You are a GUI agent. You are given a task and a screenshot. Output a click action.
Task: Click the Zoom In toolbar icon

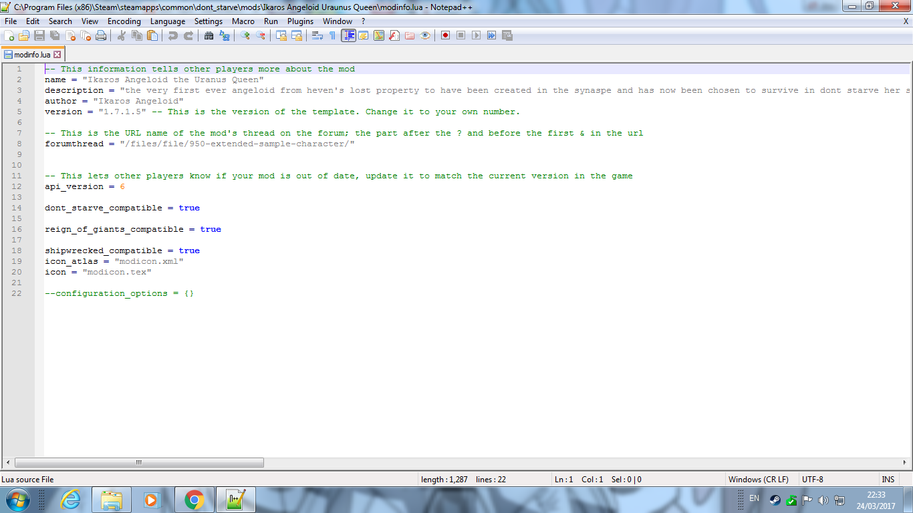coord(245,35)
